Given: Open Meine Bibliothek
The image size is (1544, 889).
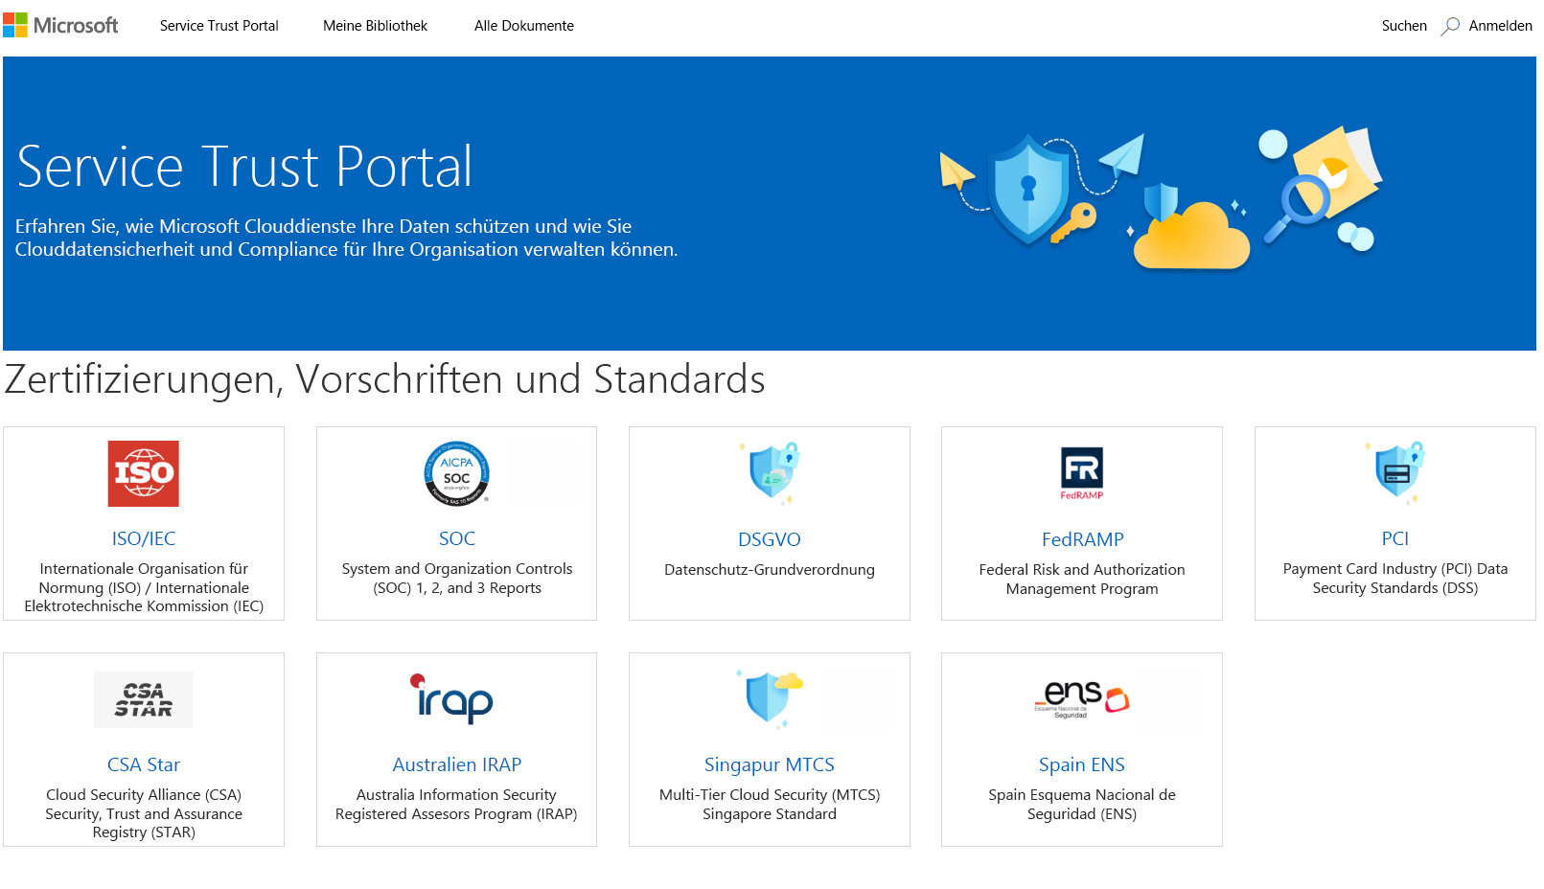Looking at the screenshot, I should (x=375, y=26).
